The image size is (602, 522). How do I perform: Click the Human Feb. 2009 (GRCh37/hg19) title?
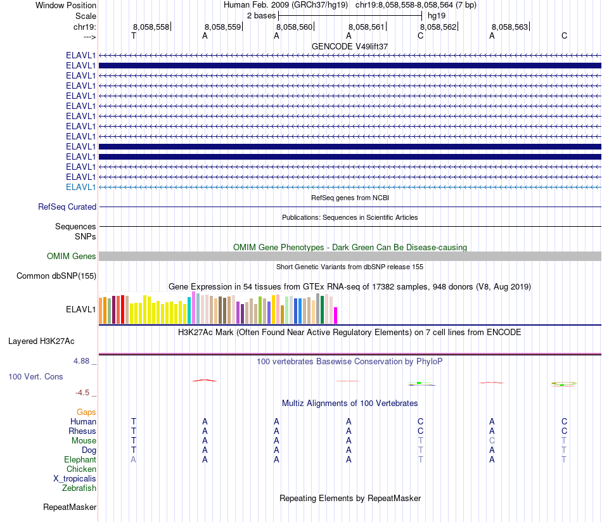click(x=286, y=5)
